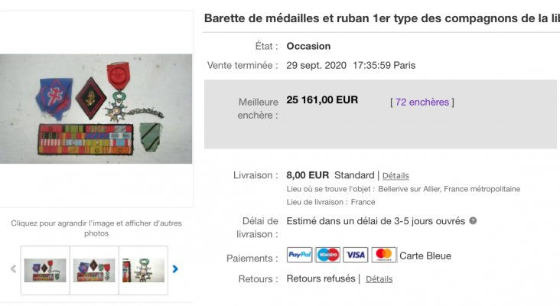Click the PayPal payment icon
Image resolution: width=560 pixels, height=306 pixels.
299,255
